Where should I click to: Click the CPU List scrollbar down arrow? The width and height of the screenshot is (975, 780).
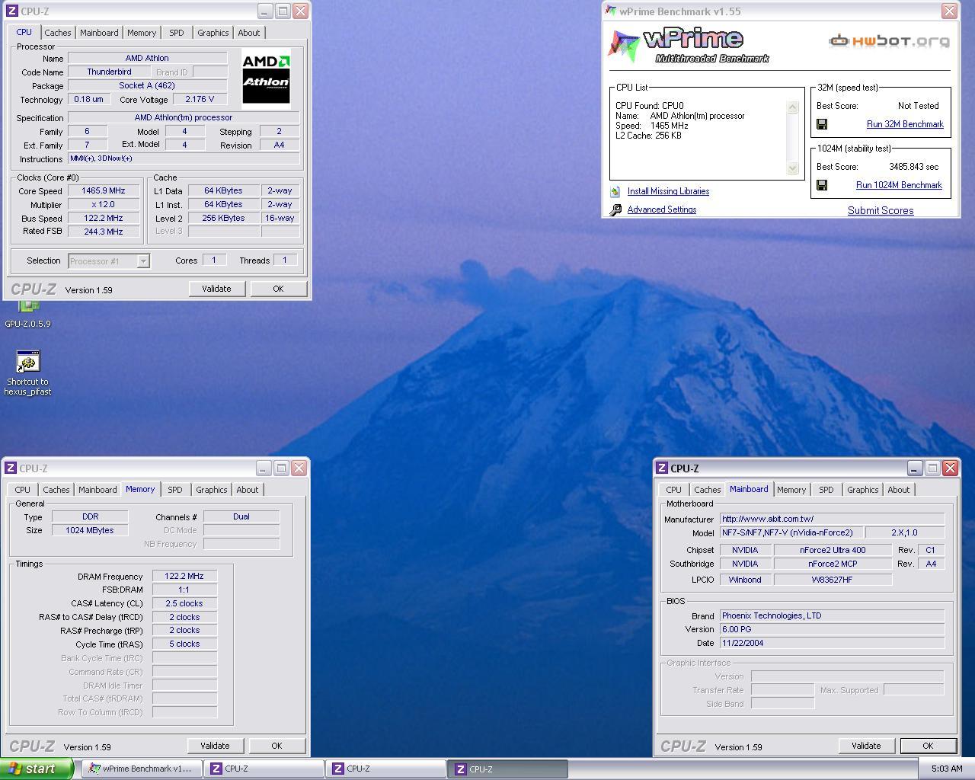(x=792, y=168)
